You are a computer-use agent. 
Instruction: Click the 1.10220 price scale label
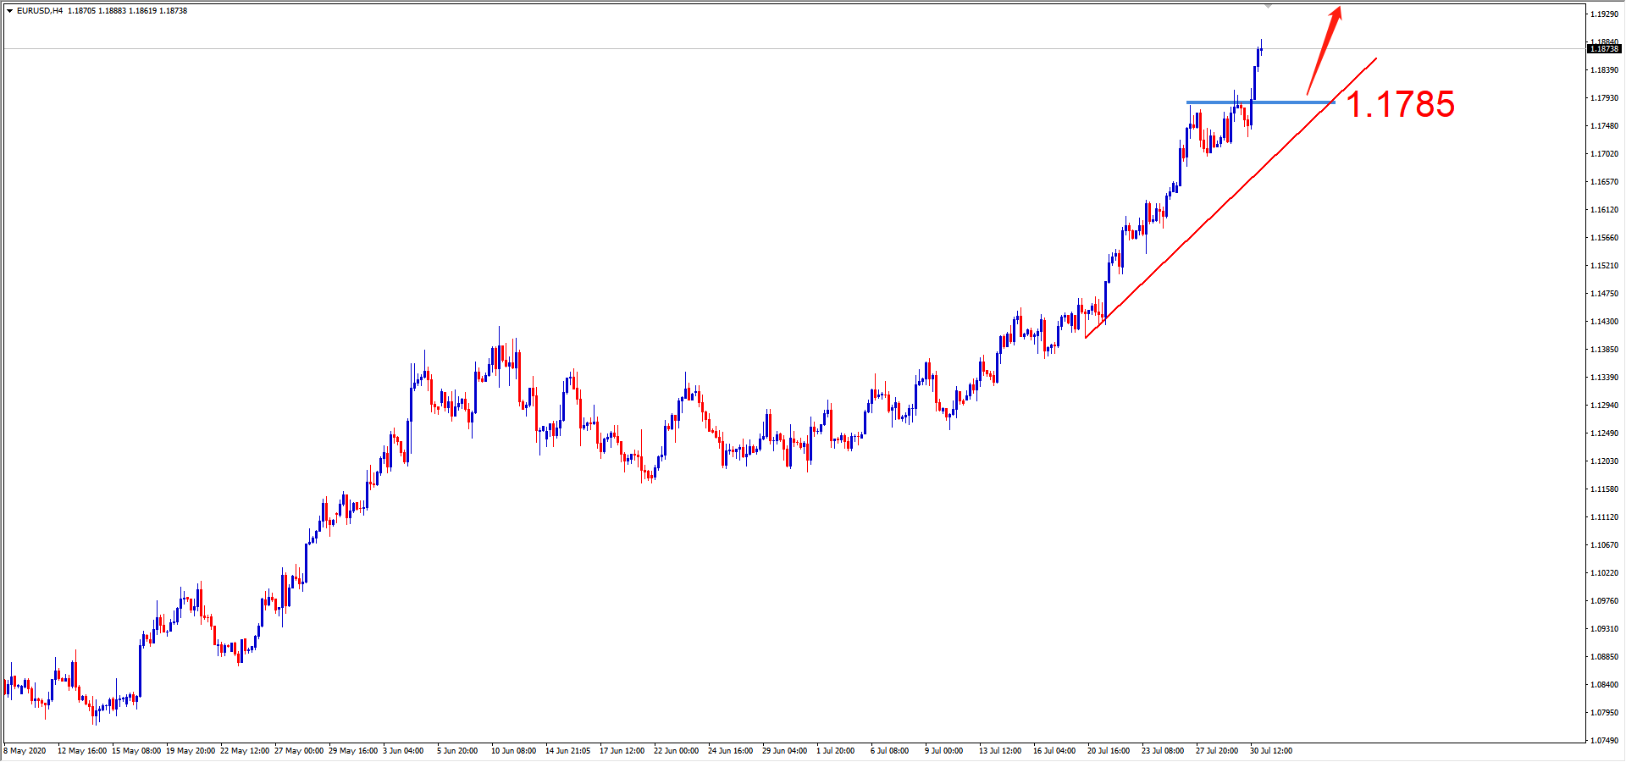(x=1604, y=573)
